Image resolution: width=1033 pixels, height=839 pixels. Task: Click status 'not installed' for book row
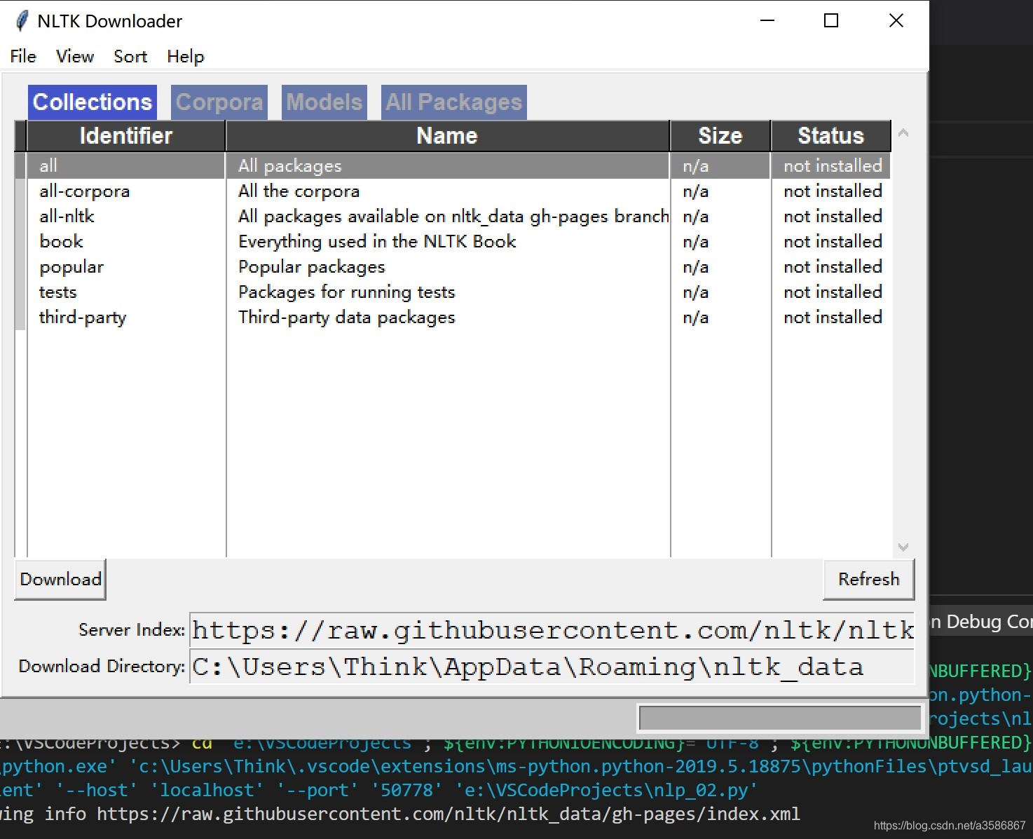[x=833, y=242]
